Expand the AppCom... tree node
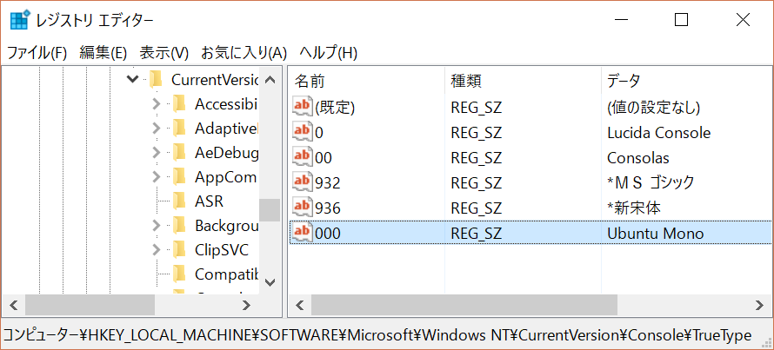Viewport: 774px width, 350px height. click(x=157, y=176)
